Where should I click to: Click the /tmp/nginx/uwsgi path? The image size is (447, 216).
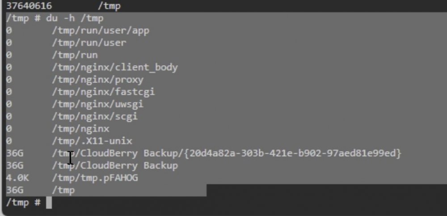point(97,104)
